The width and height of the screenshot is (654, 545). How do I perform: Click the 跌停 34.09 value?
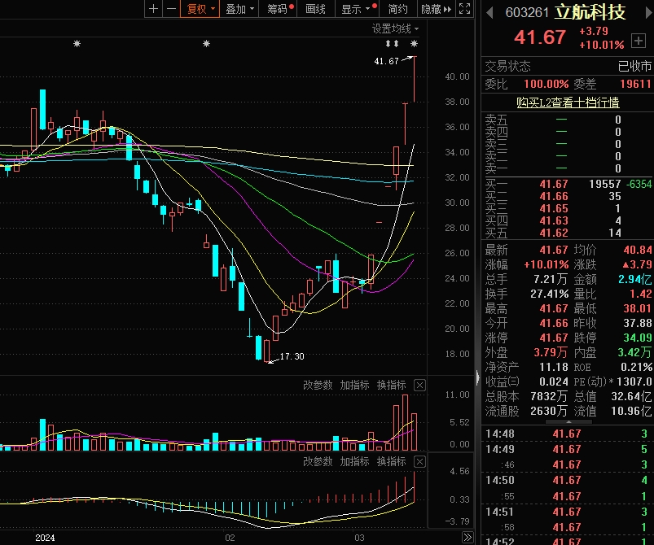[x=638, y=338]
